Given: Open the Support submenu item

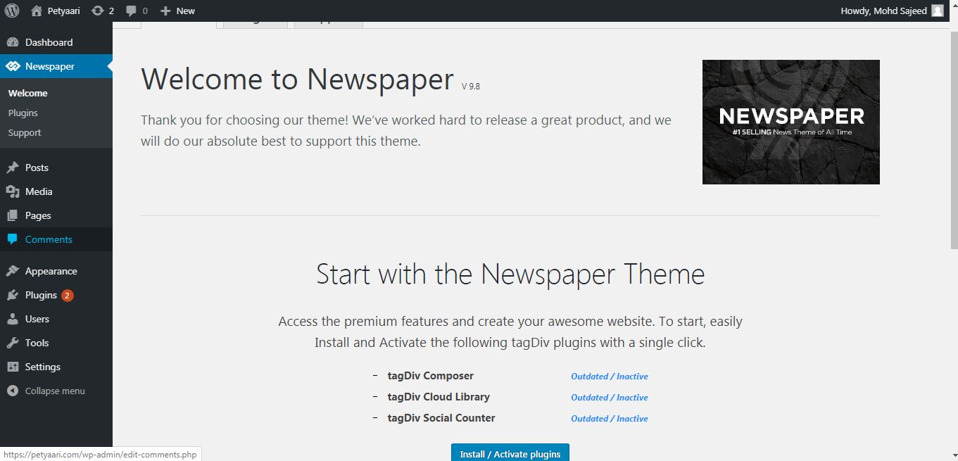Looking at the screenshot, I should 25,132.
